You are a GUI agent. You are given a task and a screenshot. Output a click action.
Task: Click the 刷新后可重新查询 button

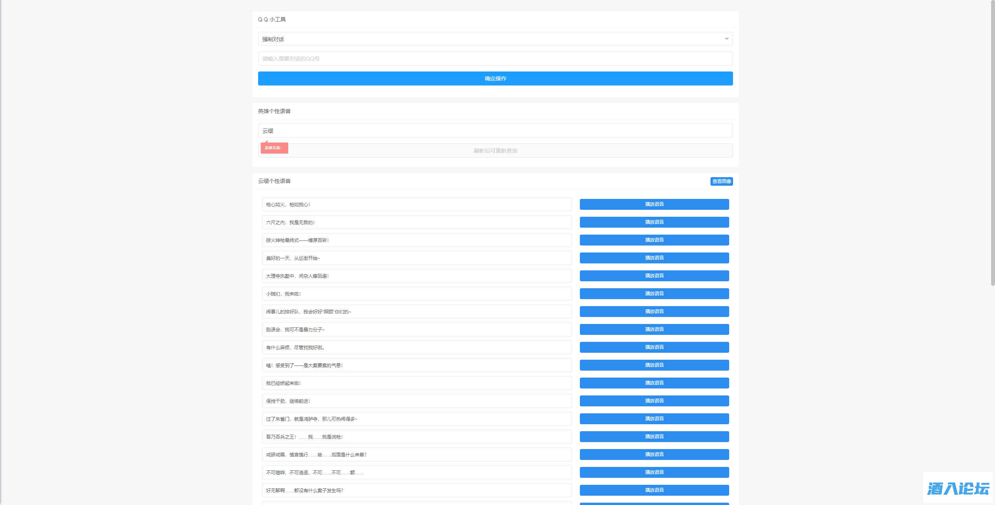click(495, 151)
